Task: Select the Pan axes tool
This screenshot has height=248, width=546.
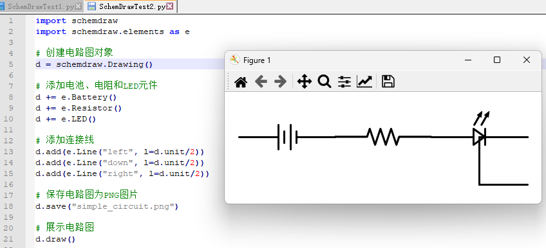Action: pos(305,82)
